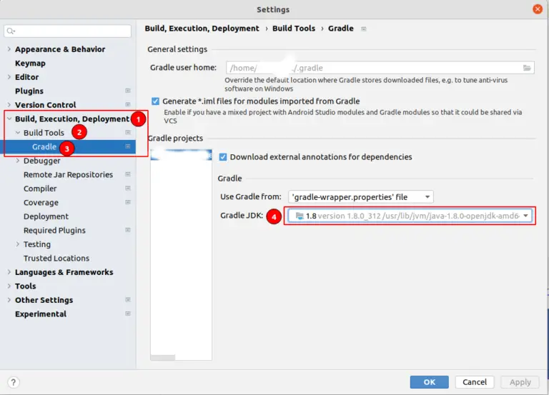
Task: Open Deployment settings page
Action: point(46,216)
